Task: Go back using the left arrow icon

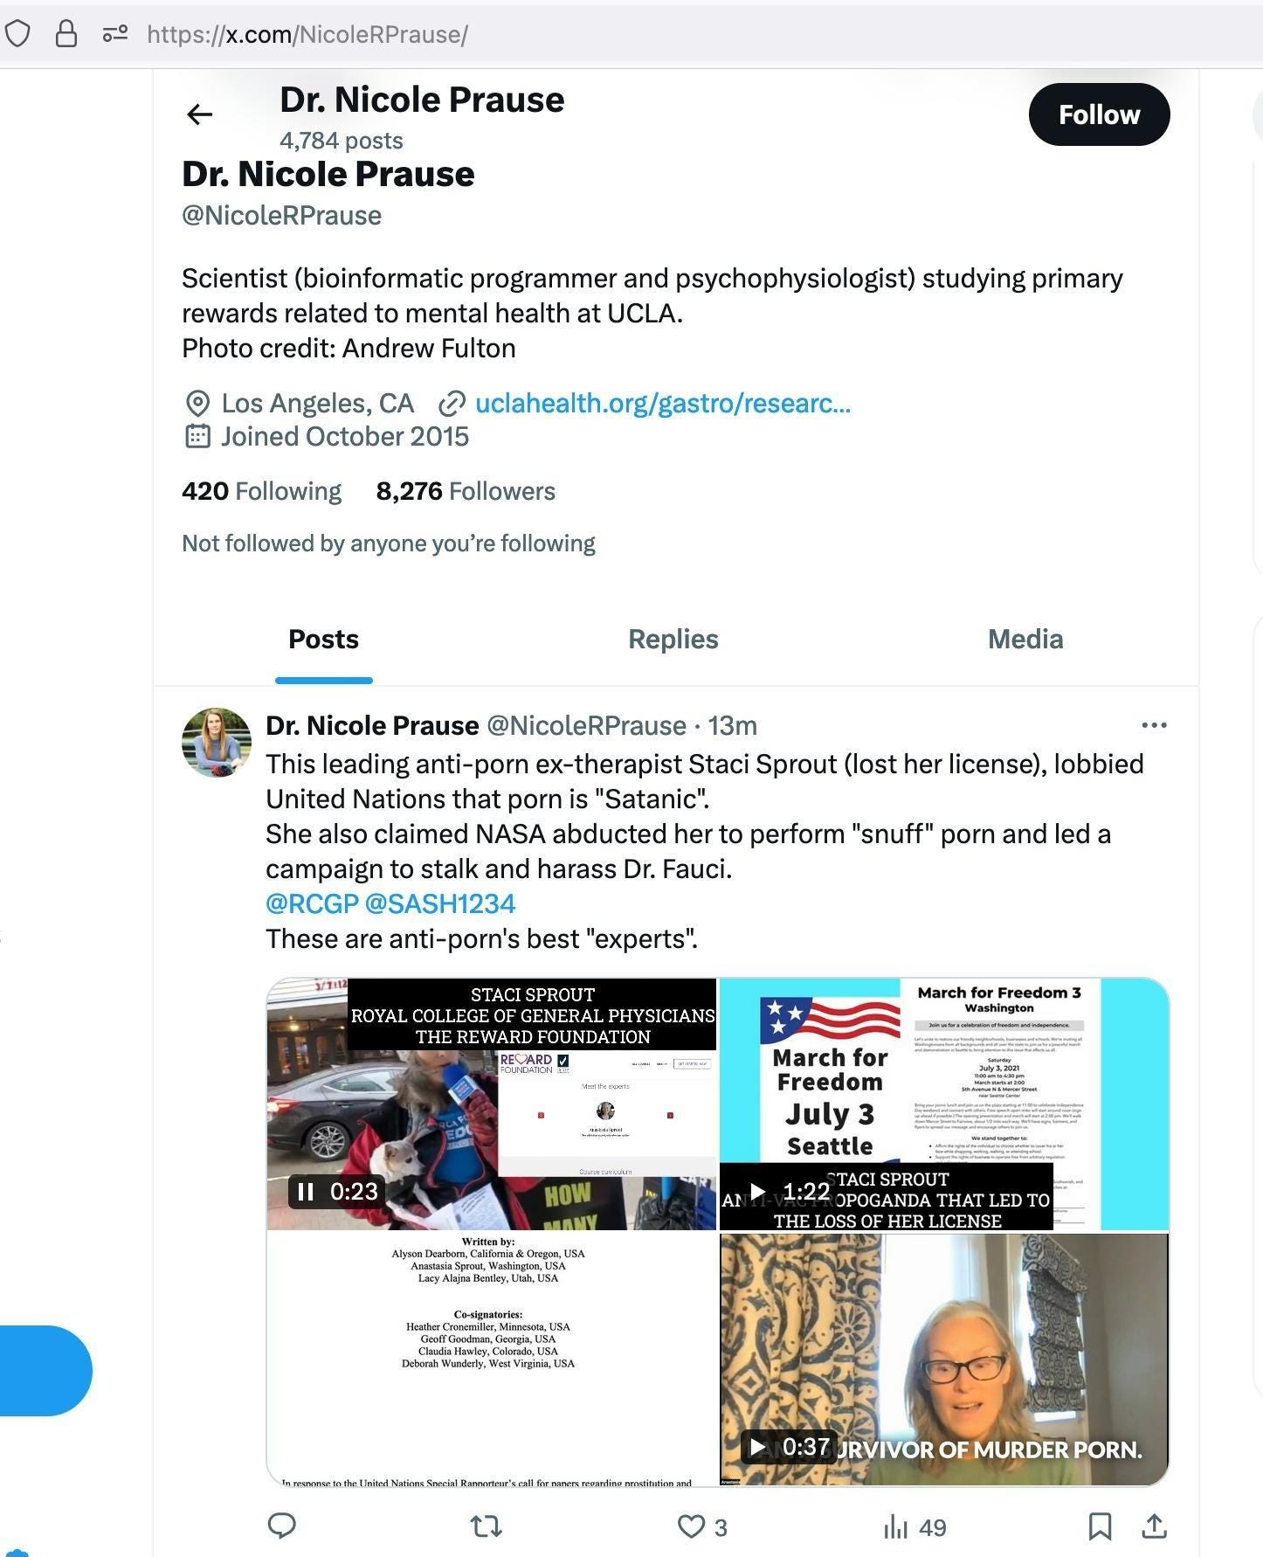Action: click(x=200, y=114)
